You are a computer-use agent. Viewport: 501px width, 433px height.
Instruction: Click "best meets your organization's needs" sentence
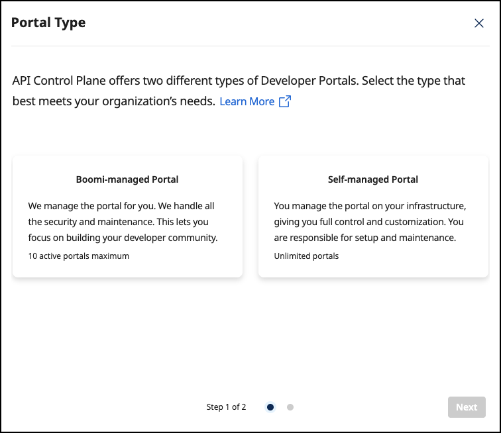pos(113,101)
